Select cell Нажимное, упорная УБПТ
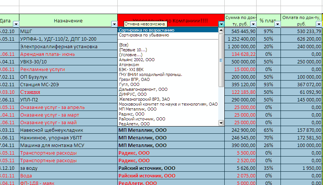Screen dimensions: 323x185 68,138
